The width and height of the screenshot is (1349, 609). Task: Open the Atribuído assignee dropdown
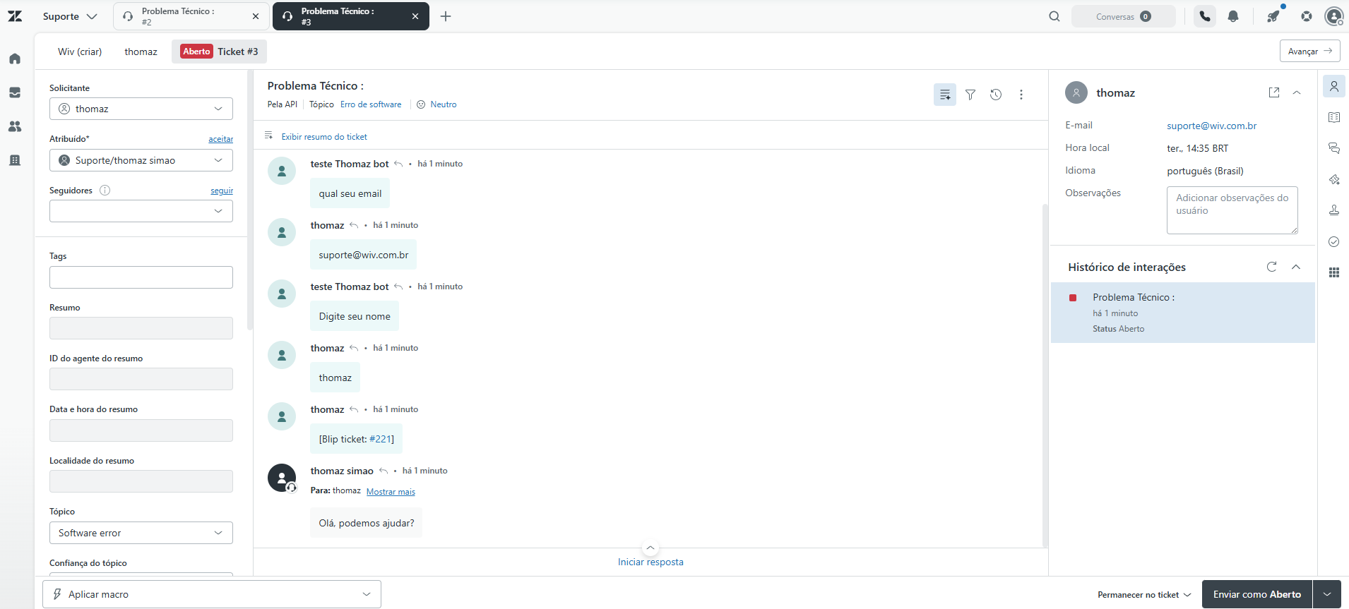coord(141,160)
